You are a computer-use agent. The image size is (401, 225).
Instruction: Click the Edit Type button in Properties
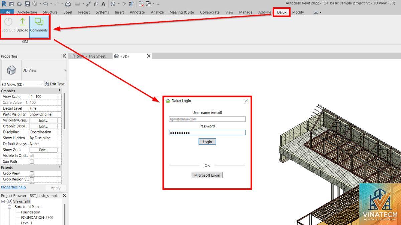(x=55, y=84)
